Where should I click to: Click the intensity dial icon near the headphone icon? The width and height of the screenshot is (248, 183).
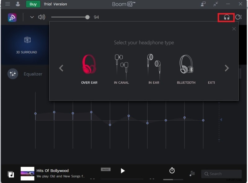tap(238, 17)
